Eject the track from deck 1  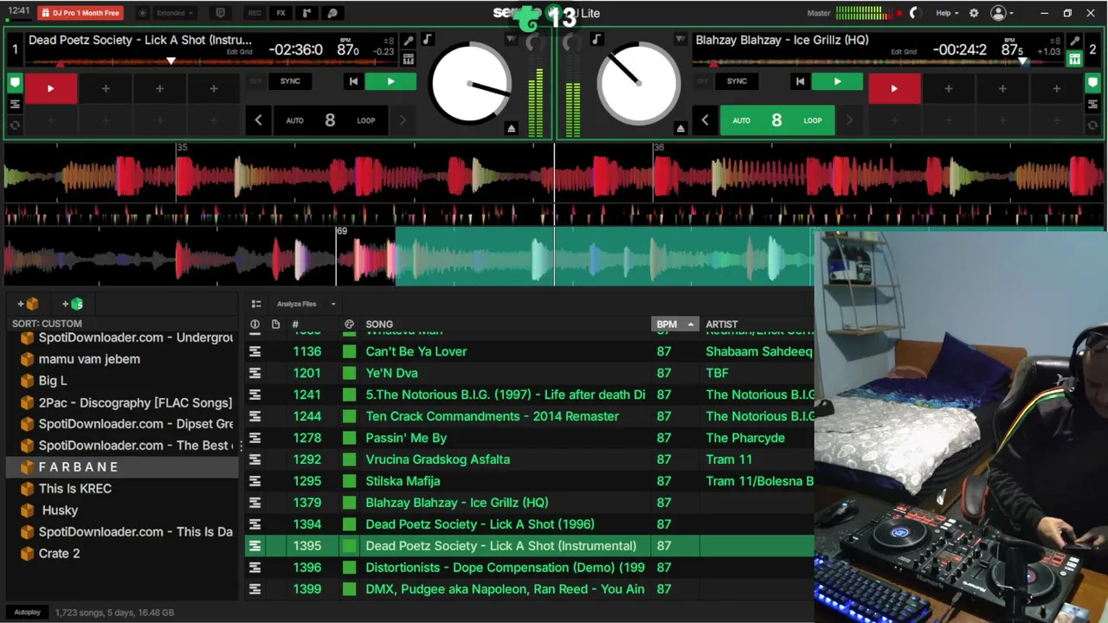coord(511,129)
